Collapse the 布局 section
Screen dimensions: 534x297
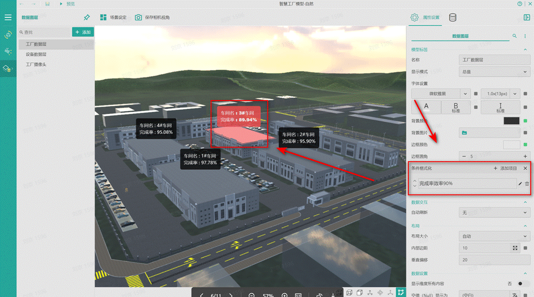point(525,226)
